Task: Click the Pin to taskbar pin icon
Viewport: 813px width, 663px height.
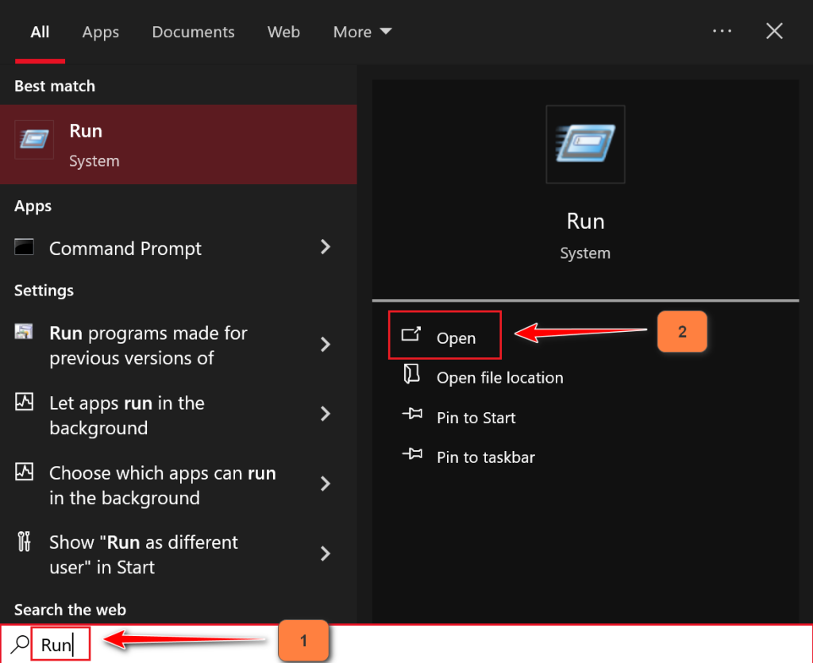Action: coord(411,456)
